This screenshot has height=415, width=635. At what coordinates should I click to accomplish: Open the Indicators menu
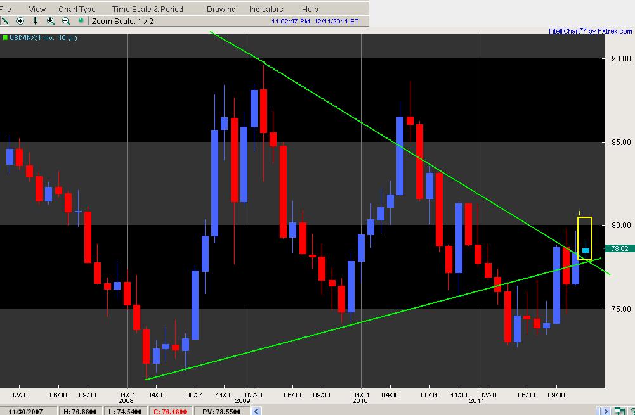(x=266, y=10)
